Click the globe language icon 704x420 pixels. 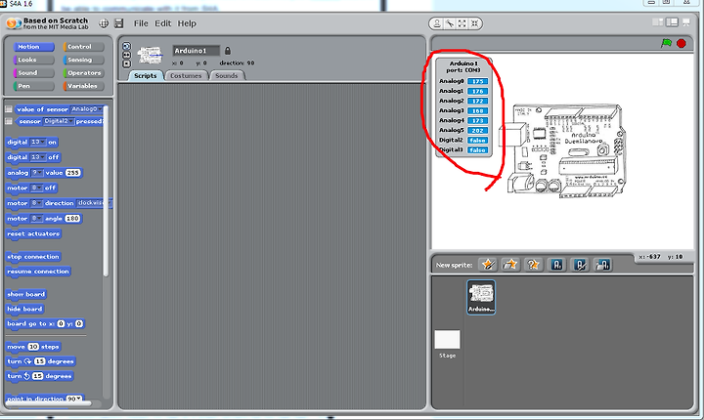click(104, 23)
